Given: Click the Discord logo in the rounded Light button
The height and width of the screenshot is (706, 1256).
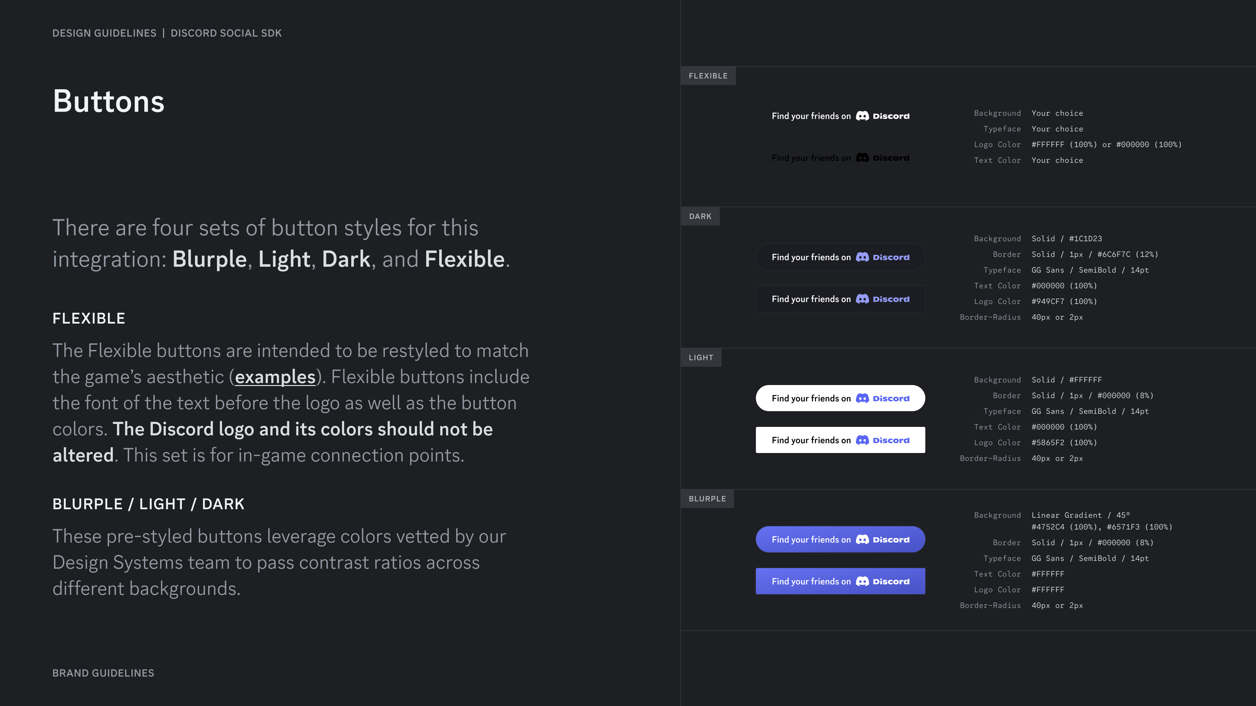Looking at the screenshot, I should coord(882,398).
